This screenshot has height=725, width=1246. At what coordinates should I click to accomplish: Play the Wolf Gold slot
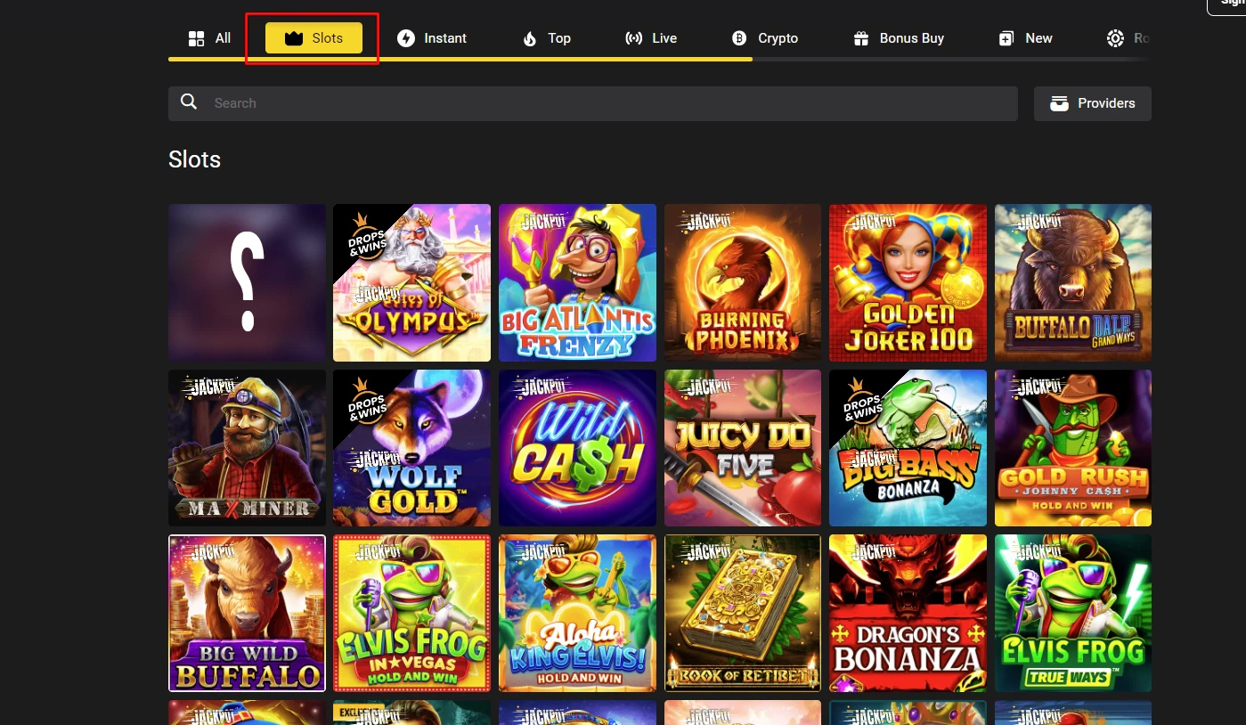click(411, 448)
